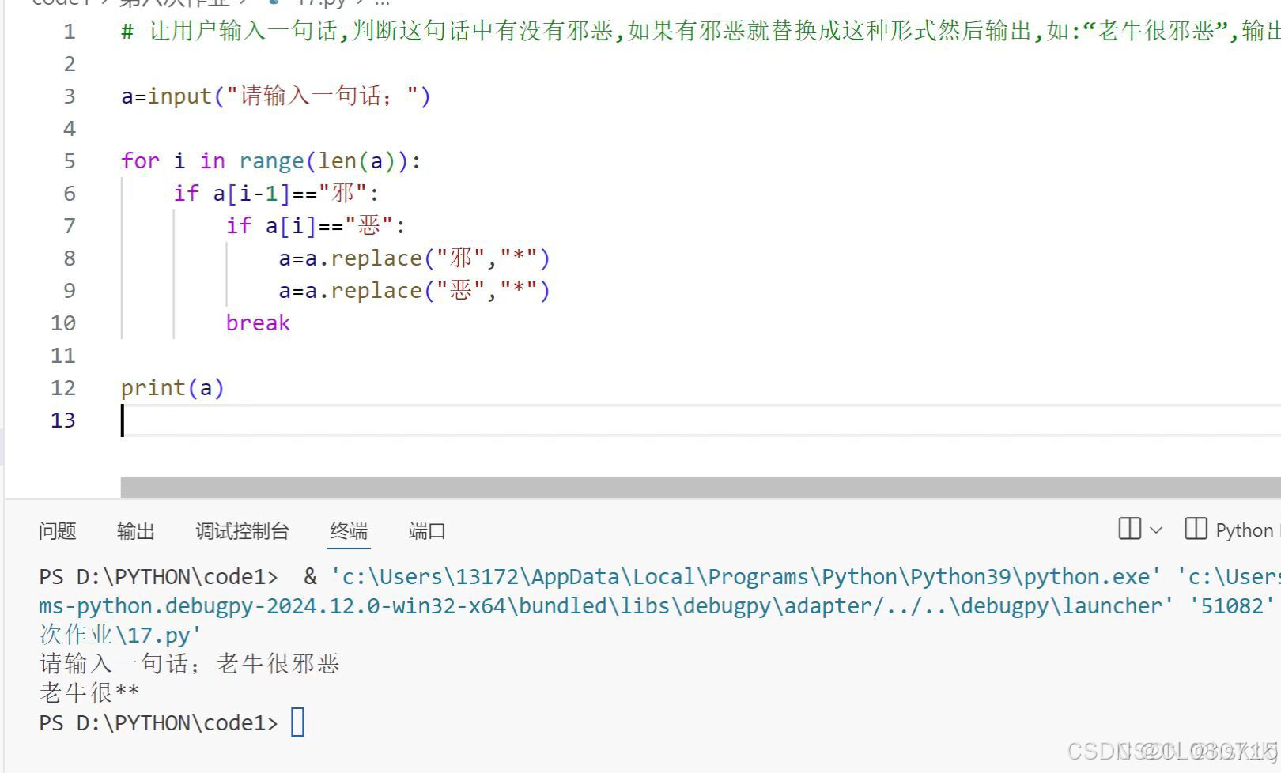Select the Python terminal profile icon
The image size is (1281, 773).
coord(1196,529)
